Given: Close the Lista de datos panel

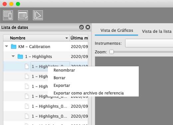Looking at the screenshot, I should click(88, 27).
